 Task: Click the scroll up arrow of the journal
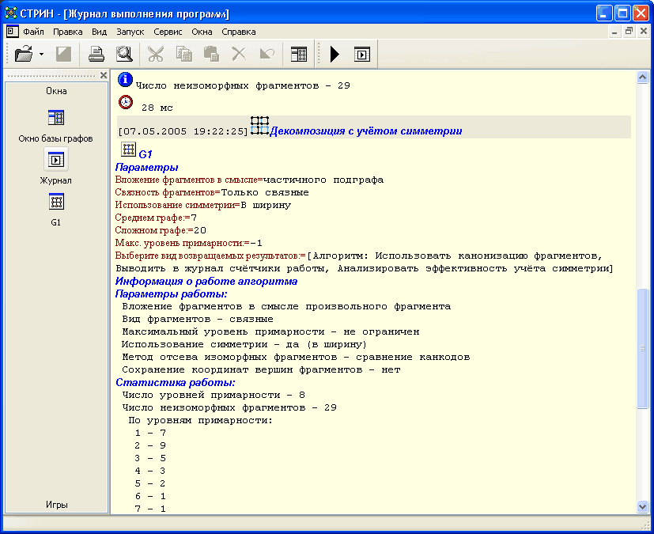click(x=642, y=78)
